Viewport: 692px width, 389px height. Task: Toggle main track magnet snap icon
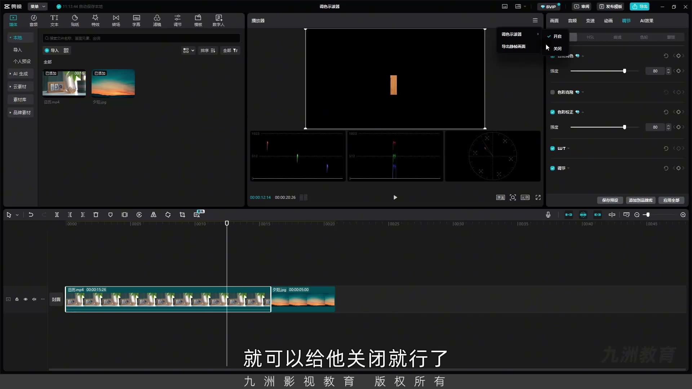(x=569, y=215)
